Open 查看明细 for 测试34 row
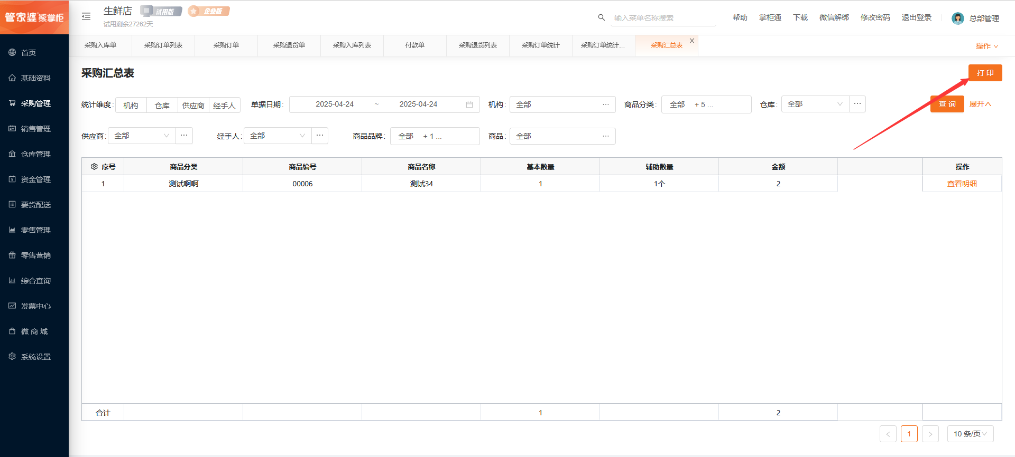Image resolution: width=1015 pixels, height=457 pixels. click(x=962, y=184)
